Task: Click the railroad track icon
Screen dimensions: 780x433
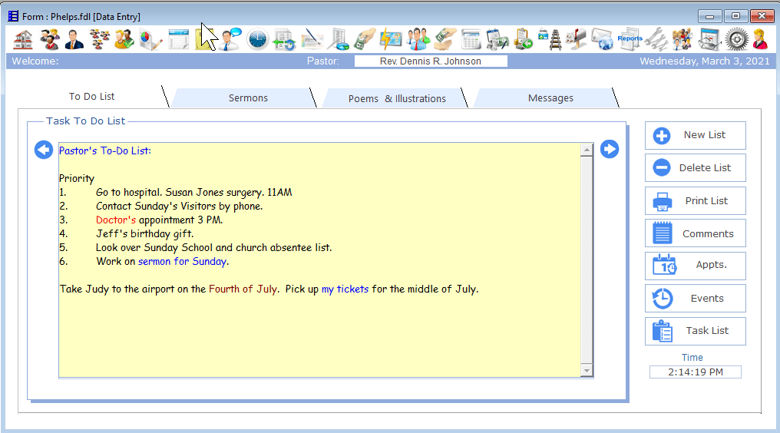Action: tap(550, 39)
